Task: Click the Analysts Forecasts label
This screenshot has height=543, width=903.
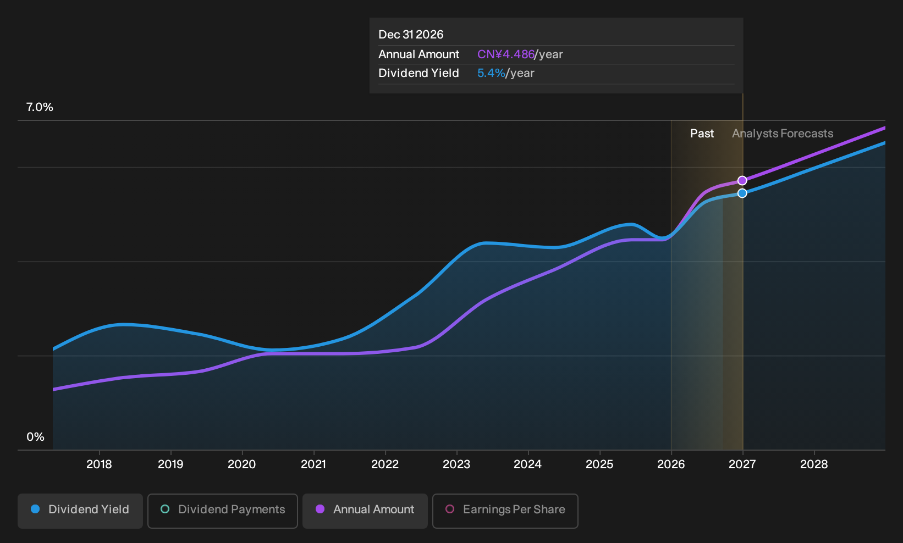Action: pos(783,134)
